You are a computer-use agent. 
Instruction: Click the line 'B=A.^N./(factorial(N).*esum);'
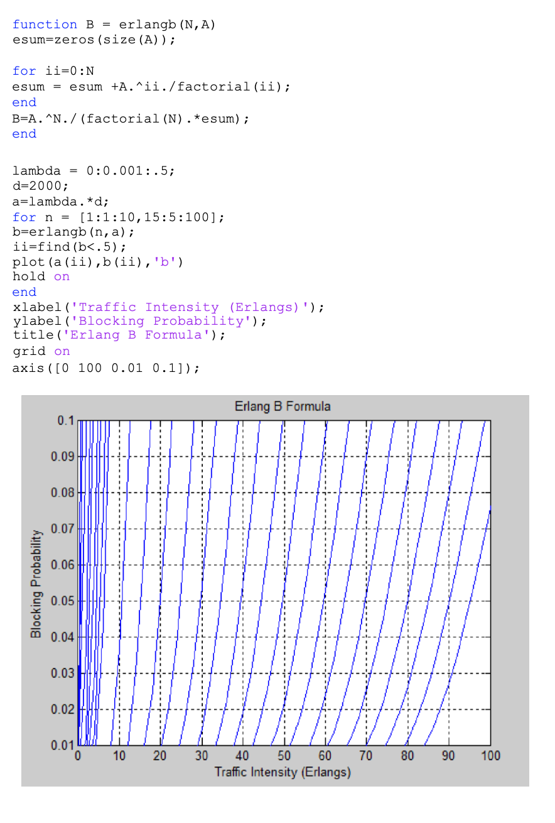[x=131, y=118]
